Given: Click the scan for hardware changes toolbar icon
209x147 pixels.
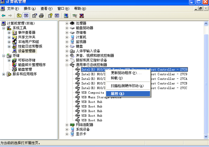Looking at the screenshot, I should point(75,16).
